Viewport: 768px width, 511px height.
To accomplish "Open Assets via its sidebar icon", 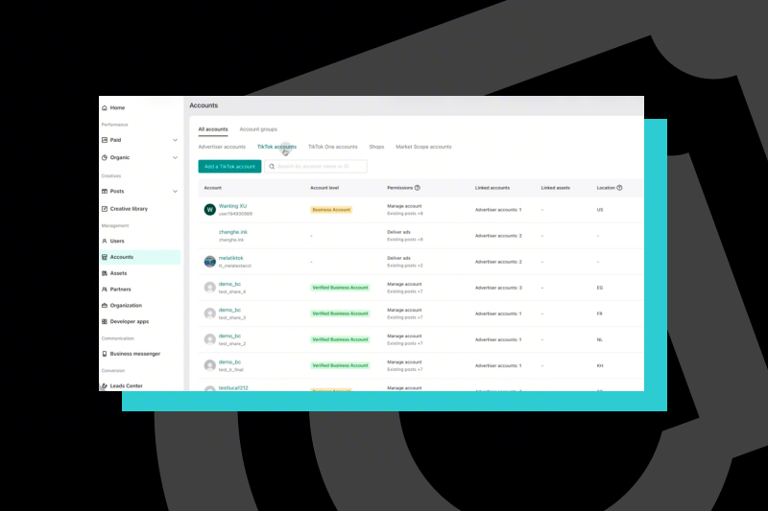I will click(x=105, y=273).
